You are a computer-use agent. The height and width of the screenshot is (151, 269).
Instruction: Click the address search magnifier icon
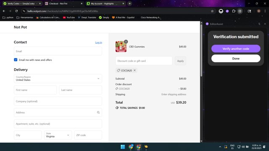click(98, 112)
